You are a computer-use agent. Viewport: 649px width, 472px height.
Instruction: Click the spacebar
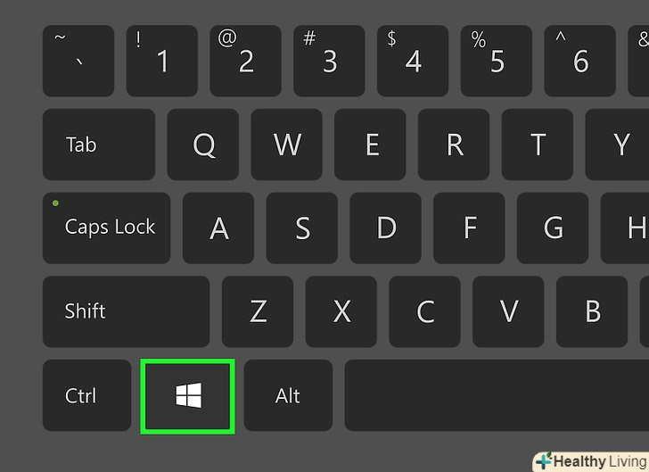(497, 395)
